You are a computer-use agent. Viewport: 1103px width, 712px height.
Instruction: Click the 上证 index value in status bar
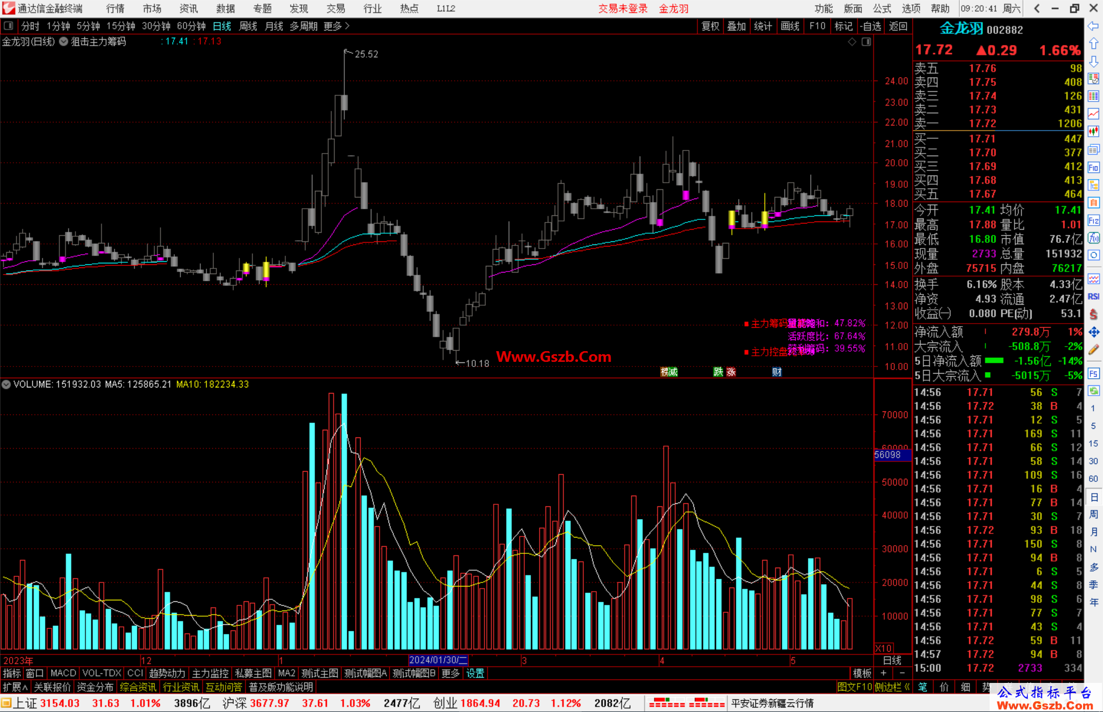pos(60,703)
